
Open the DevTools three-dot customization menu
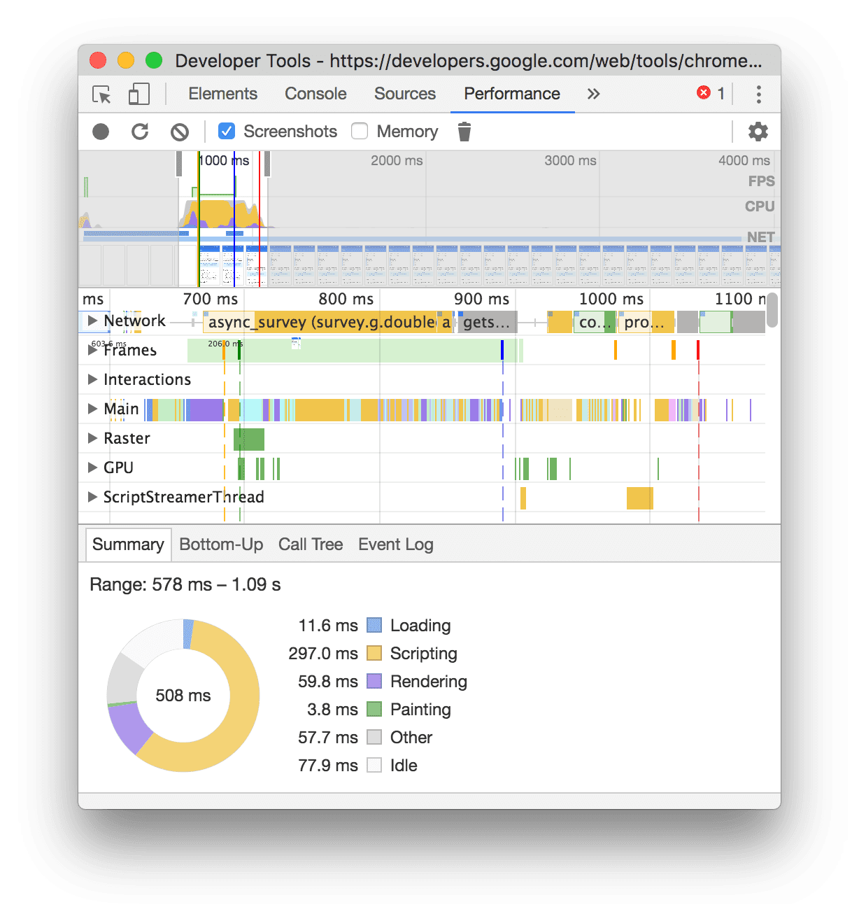[758, 94]
